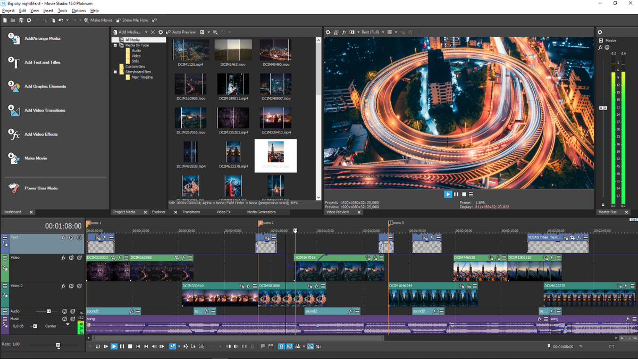The width and height of the screenshot is (638, 359).
Task: Open the Tools menu
Action: (x=62, y=10)
